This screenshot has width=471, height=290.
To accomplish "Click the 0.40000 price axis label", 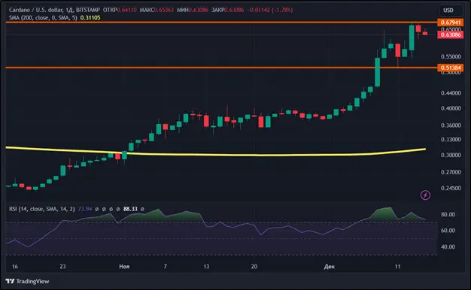I will pos(451,108).
